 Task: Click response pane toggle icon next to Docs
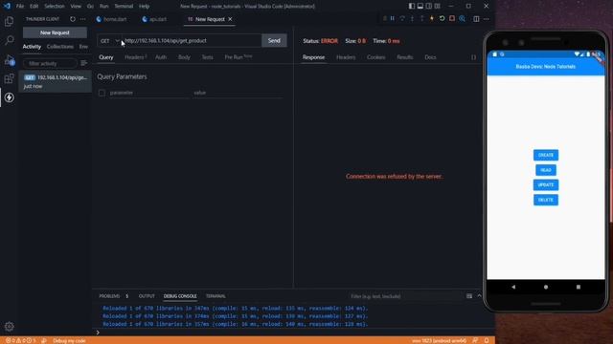coord(473,57)
